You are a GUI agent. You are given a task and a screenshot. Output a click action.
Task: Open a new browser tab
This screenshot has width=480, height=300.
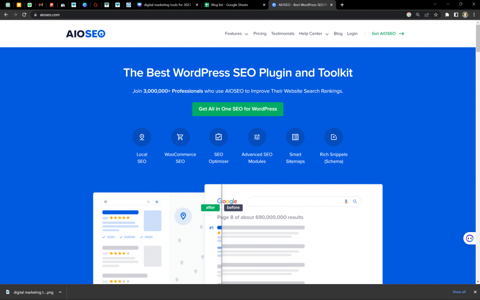click(342, 5)
